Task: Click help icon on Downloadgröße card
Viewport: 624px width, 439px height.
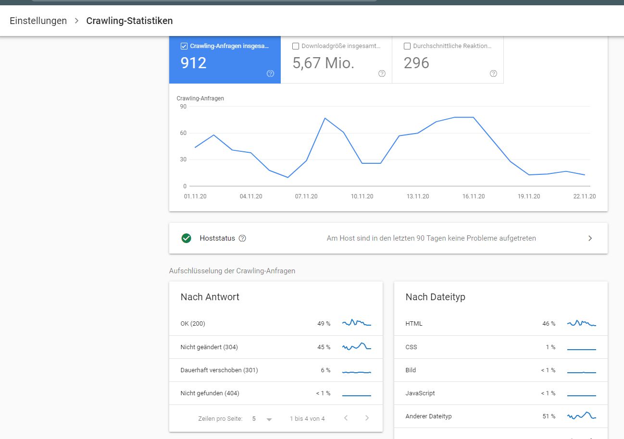Action: [x=382, y=73]
